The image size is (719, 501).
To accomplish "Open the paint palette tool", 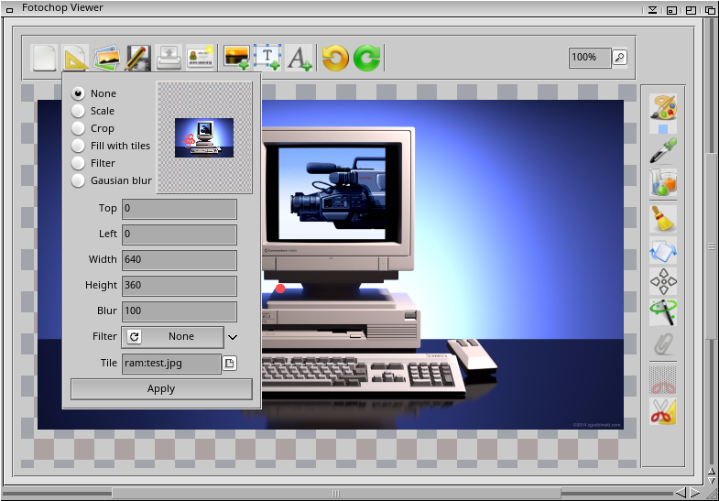I will (663, 105).
